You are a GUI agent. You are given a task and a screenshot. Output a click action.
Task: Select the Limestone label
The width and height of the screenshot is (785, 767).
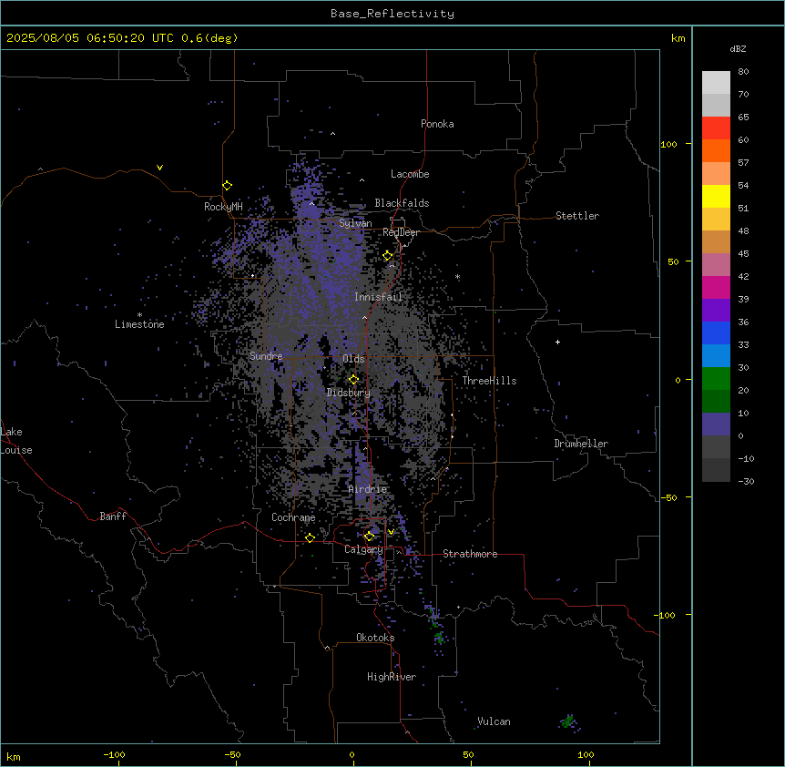click(139, 324)
